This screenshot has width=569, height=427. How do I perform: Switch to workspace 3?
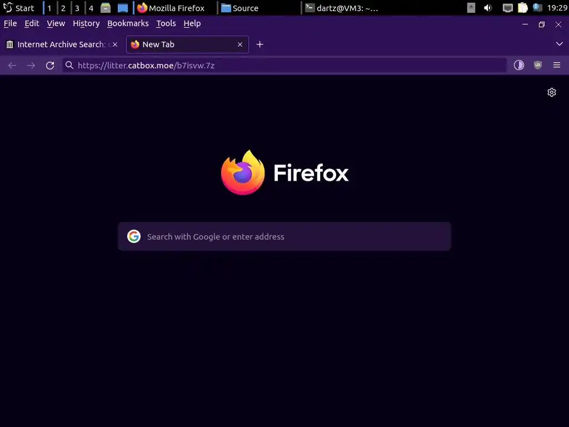click(77, 8)
